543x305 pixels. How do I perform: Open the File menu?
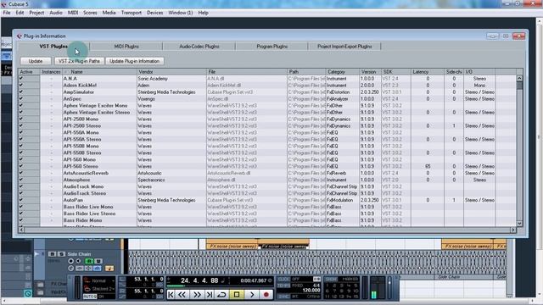pos(7,13)
